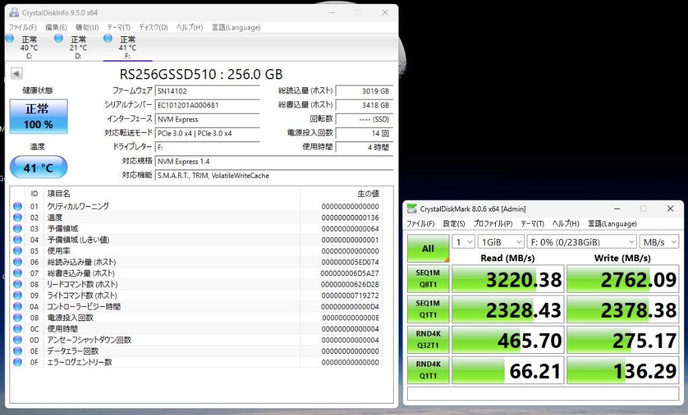Click the CrystalDiskInfo title bar app icon

pos(14,12)
